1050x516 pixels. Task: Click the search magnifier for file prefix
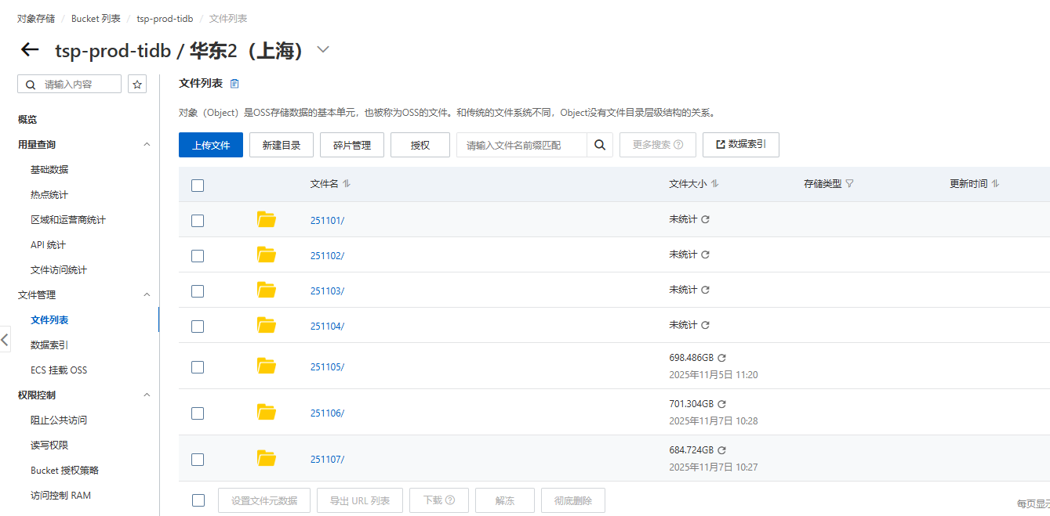599,145
